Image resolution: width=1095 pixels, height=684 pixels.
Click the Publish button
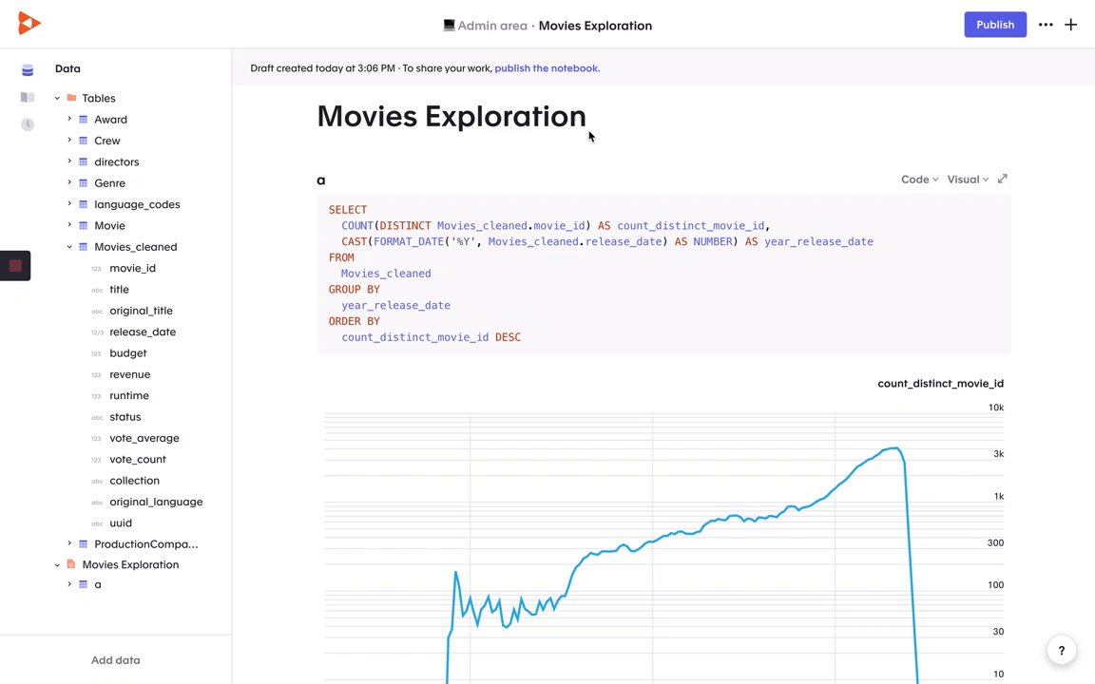pyautogui.click(x=995, y=25)
